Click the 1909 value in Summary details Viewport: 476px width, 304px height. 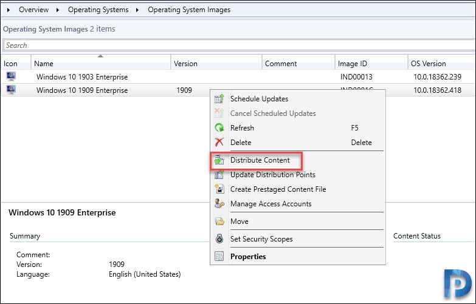pyautogui.click(x=117, y=265)
